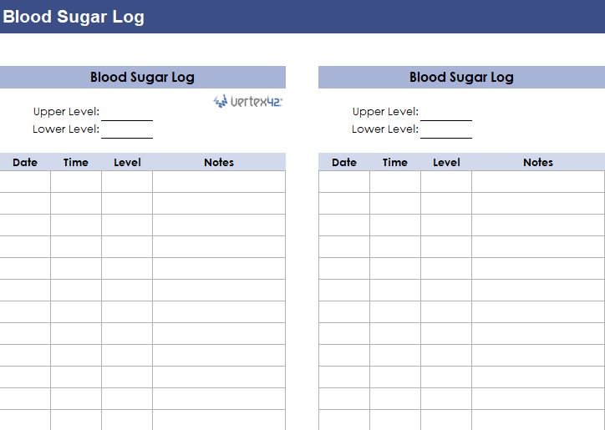The image size is (605, 430).
Task: Select first Level cell in right table
Action: point(446,182)
